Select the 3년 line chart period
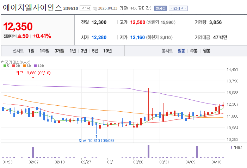Viewport: 247px width, 168px height. [84, 51]
